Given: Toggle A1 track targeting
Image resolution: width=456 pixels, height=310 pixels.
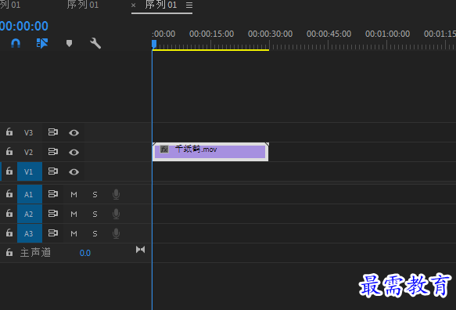Looking at the screenshot, I should pyautogui.click(x=30, y=194).
